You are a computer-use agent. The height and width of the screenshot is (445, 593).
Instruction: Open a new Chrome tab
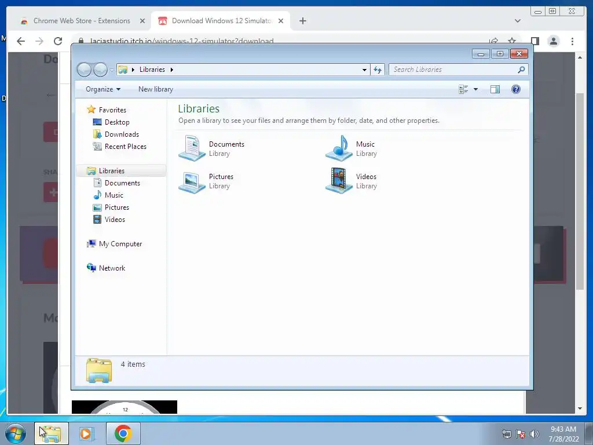click(x=302, y=21)
